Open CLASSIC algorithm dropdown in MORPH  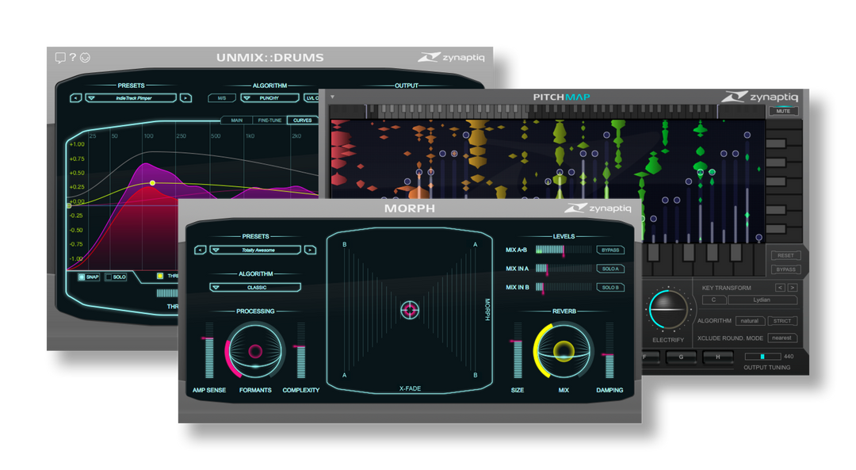[x=255, y=287]
